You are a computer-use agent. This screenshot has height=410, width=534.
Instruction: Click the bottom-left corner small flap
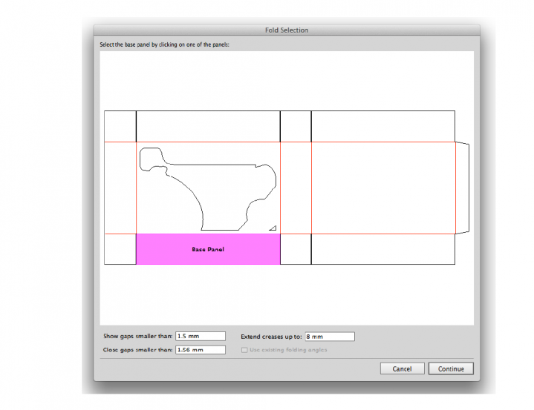[120, 249]
